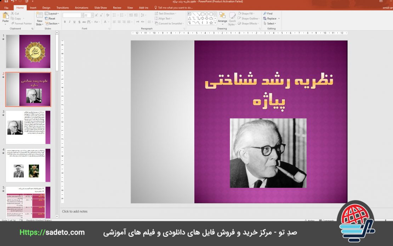Viewport: 393px width, 246px height.
Task: Toggle Align Right in Paragraph group
Action: pos(124,22)
